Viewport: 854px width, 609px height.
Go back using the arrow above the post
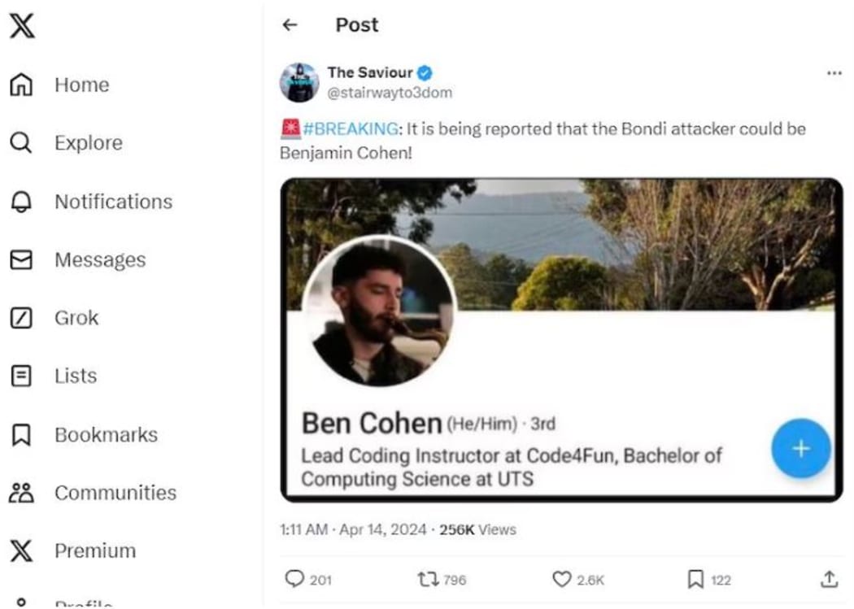[x=290, y=24]
